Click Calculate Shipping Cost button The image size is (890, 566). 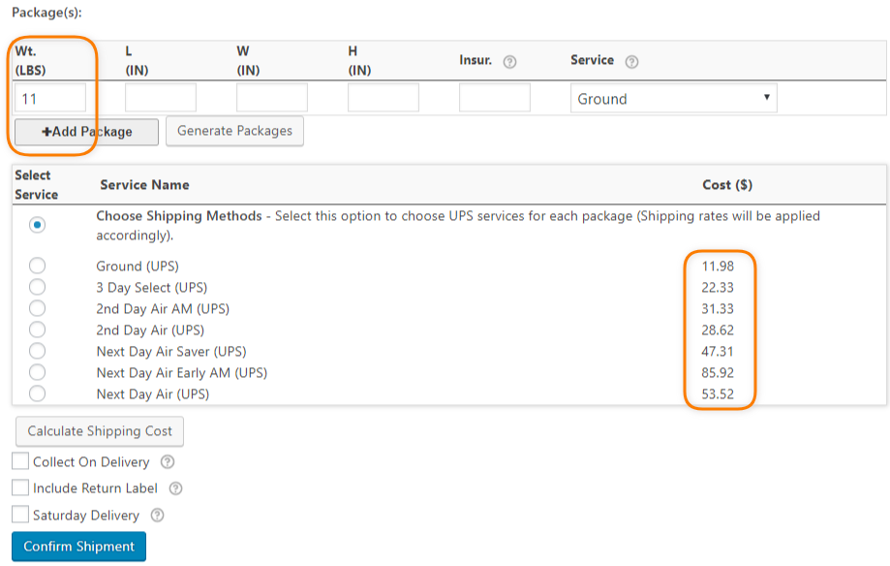100,431
